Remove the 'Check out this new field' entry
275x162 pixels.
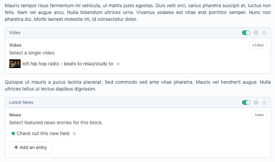pyautogui.click(x=74, y=134)
